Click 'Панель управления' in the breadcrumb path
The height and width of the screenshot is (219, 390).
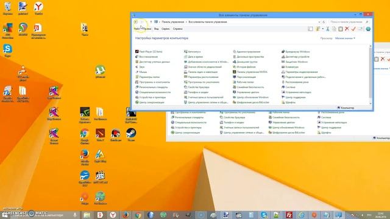point(173,22)
